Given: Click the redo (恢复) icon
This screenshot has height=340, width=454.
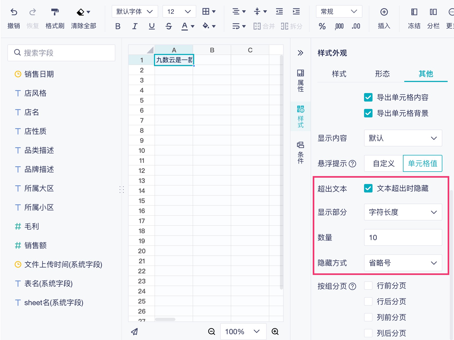Looking at the screenshot, I should [33, 12].
